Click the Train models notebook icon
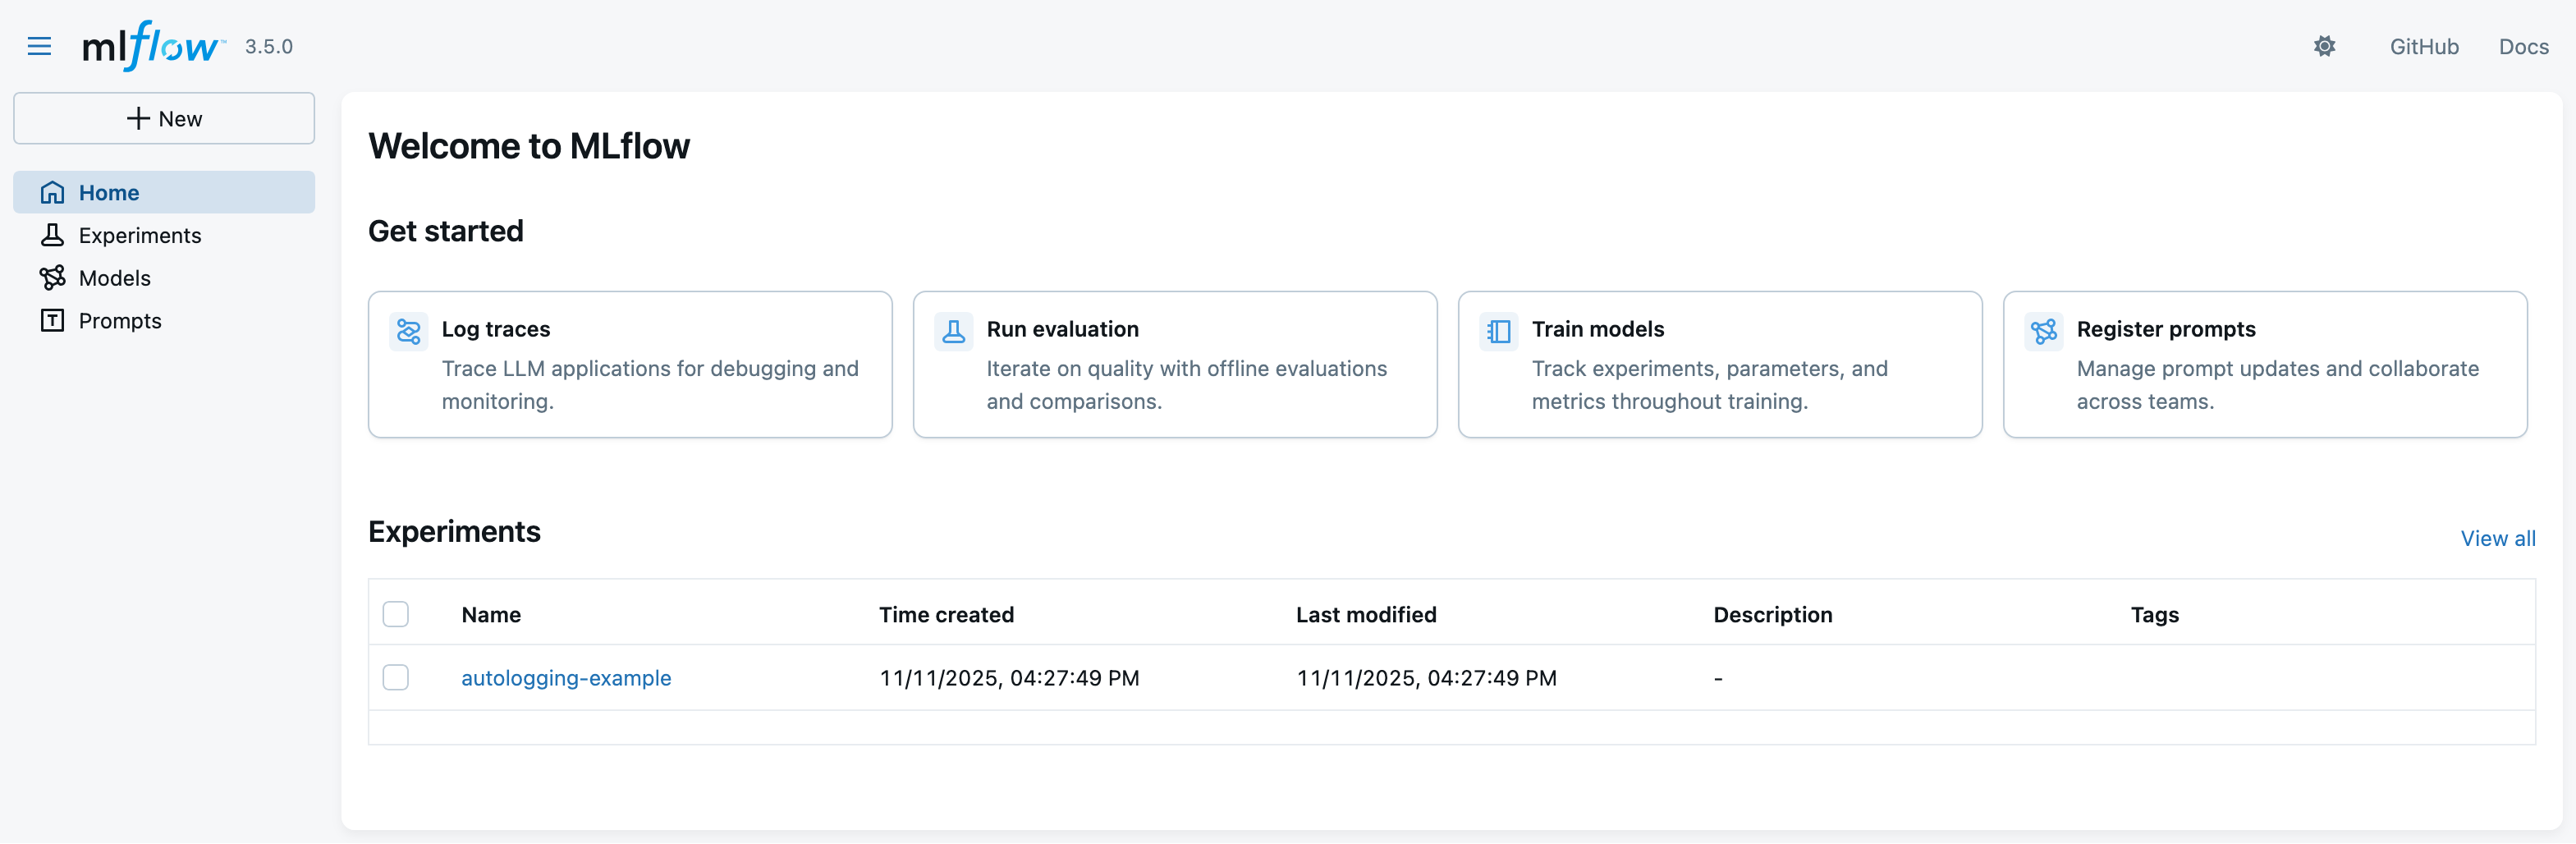 pyautogui.click(x=1498, y=331)
